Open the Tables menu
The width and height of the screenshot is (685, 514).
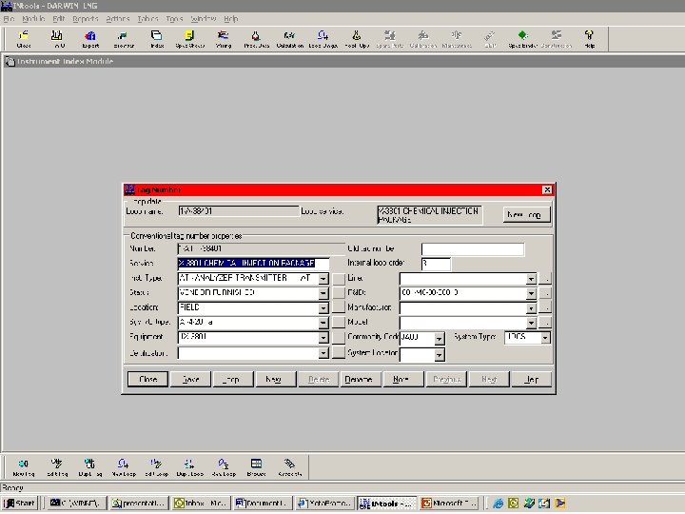148,19
